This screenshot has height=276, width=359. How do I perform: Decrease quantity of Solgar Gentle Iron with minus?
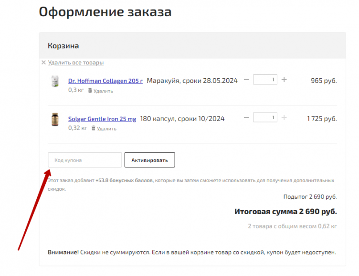[x=246, y=118]
